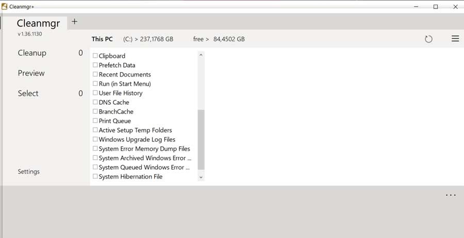The width and height of the screenshot is (464, 238).
Task: Close the Cleanmgr+ window
Action: tap(455, 7)
